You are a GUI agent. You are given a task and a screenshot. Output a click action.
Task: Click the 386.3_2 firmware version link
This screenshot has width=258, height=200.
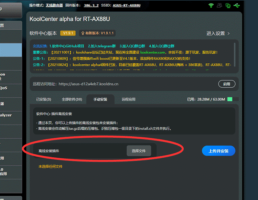pyautogui.click(x=91, y=6)
